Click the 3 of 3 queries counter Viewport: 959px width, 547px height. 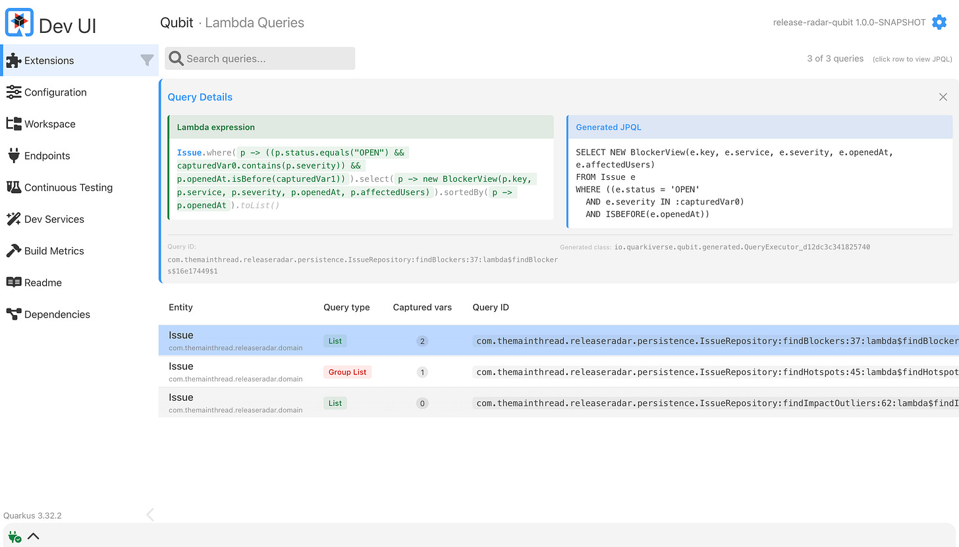(x=835, y=59)
